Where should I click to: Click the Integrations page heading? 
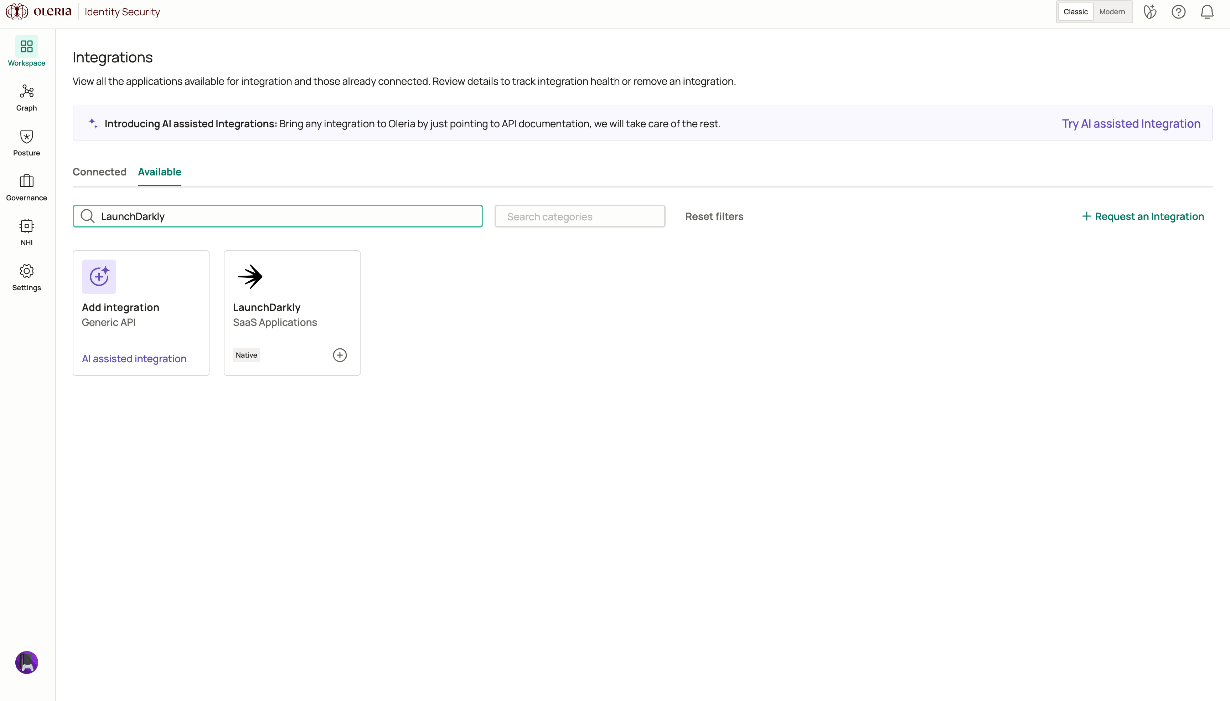(113, 57)
